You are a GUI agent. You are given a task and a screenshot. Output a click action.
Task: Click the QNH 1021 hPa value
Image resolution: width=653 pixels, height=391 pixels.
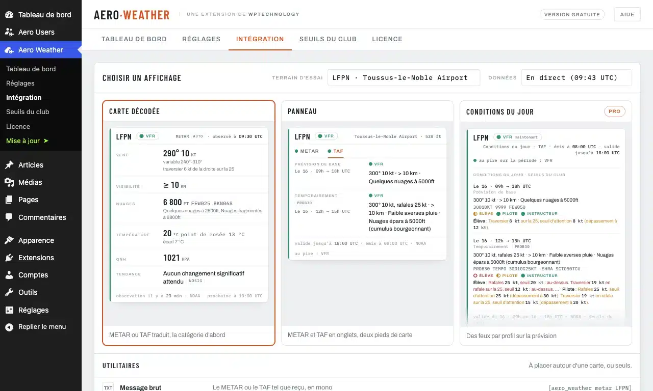tap(176, 258)
